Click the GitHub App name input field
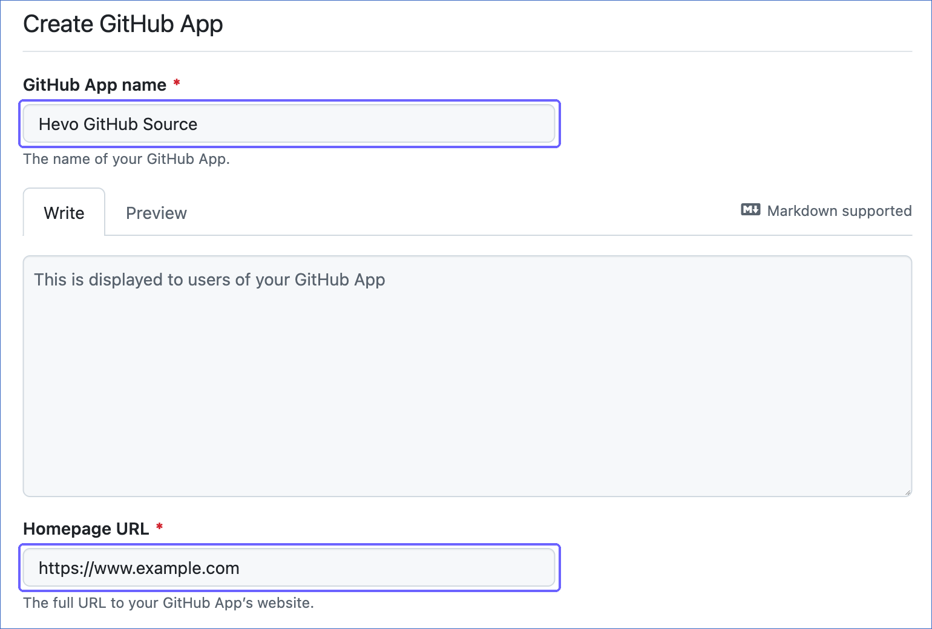The image size is (932, 629). pyautogui.click(x=289, y=124)
